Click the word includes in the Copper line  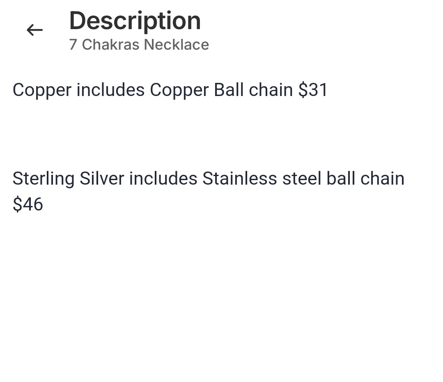(110, 90)
